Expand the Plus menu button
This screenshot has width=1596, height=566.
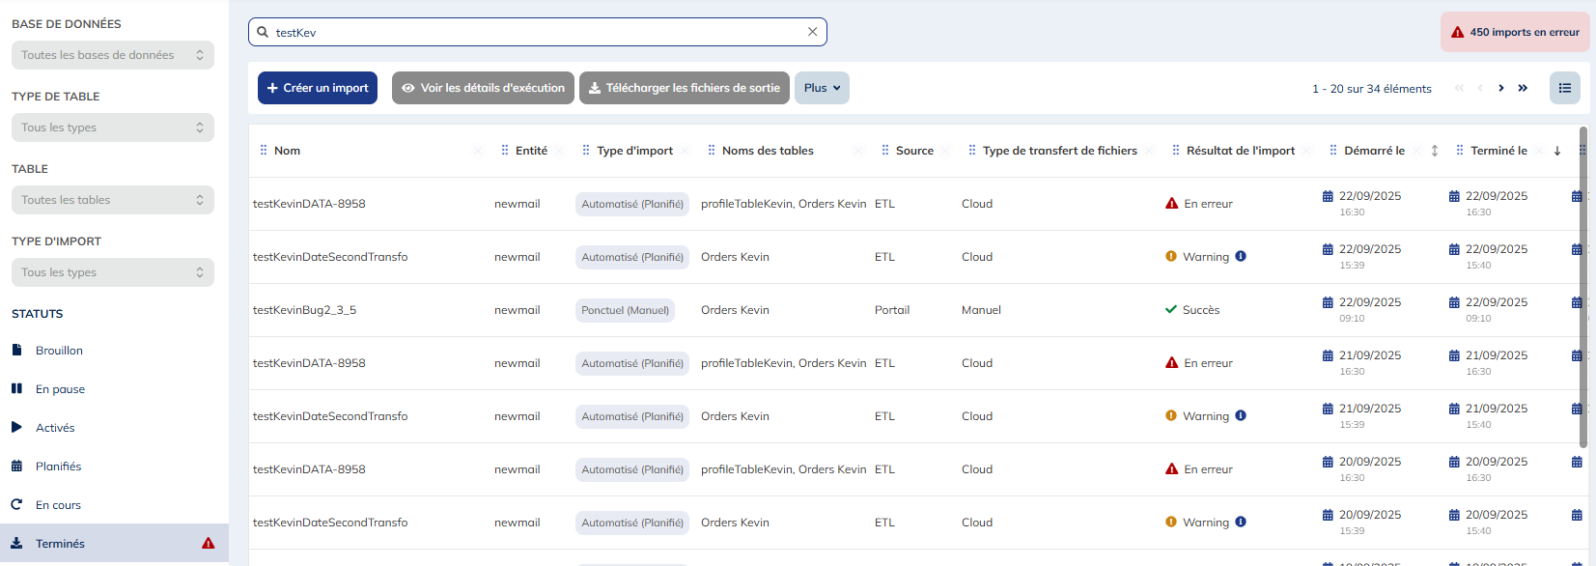tap(822, 88)
